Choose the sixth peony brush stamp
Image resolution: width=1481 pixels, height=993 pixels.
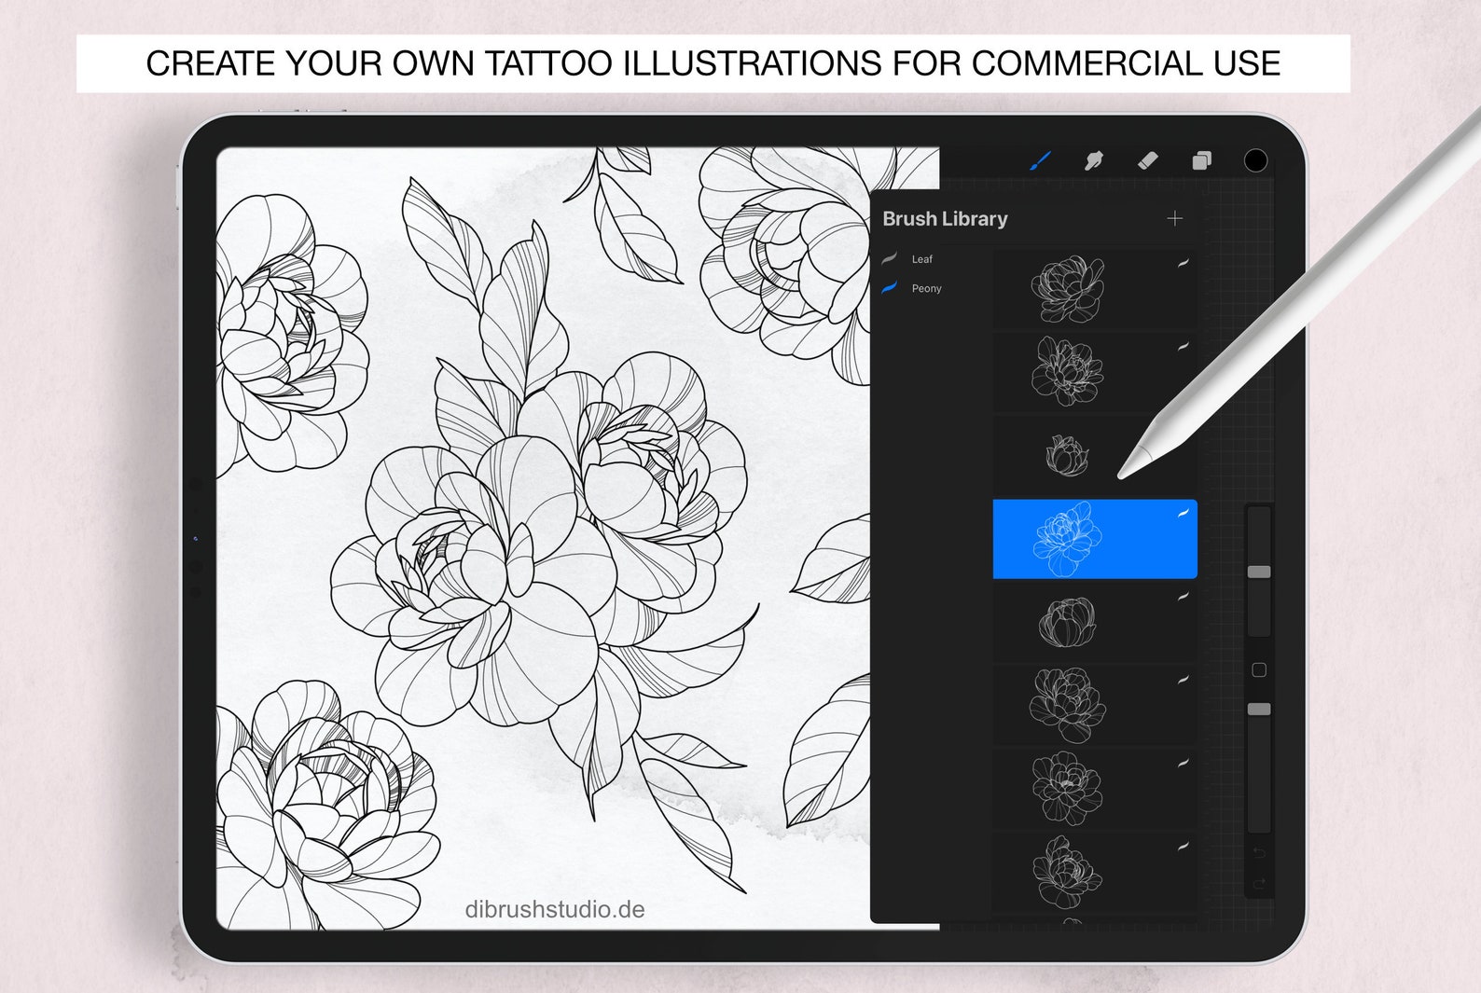[1095, 705]
